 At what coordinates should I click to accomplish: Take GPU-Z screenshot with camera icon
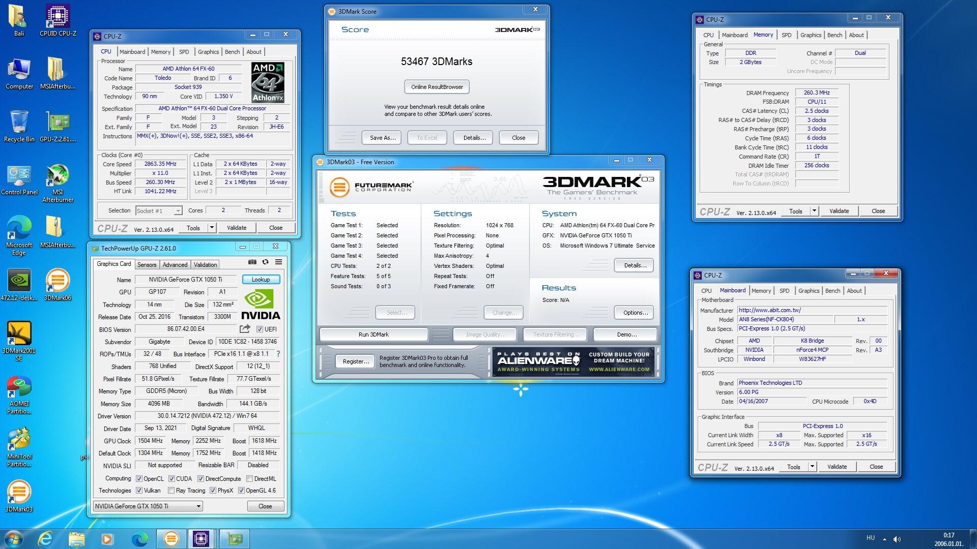(252, 262)
